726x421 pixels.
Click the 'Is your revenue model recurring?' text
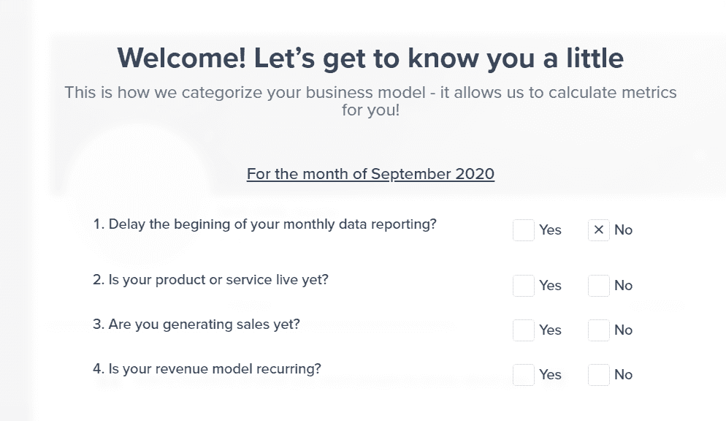207,369
